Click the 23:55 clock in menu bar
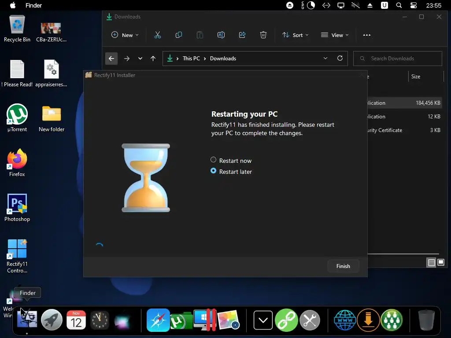451x338 pixels. [433, 5]
